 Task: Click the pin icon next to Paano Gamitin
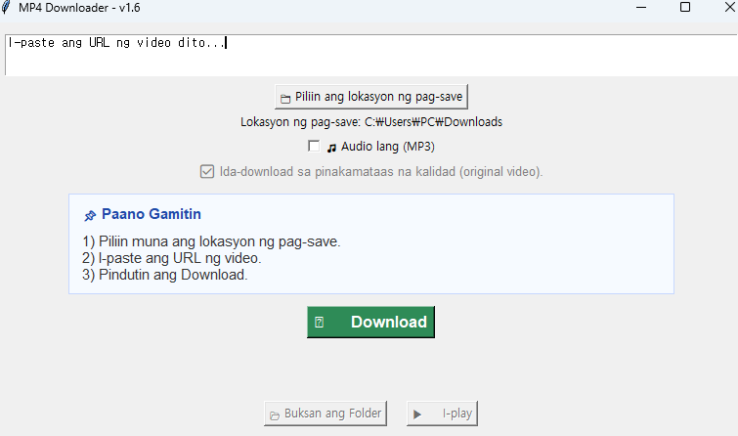coord(90,215)
